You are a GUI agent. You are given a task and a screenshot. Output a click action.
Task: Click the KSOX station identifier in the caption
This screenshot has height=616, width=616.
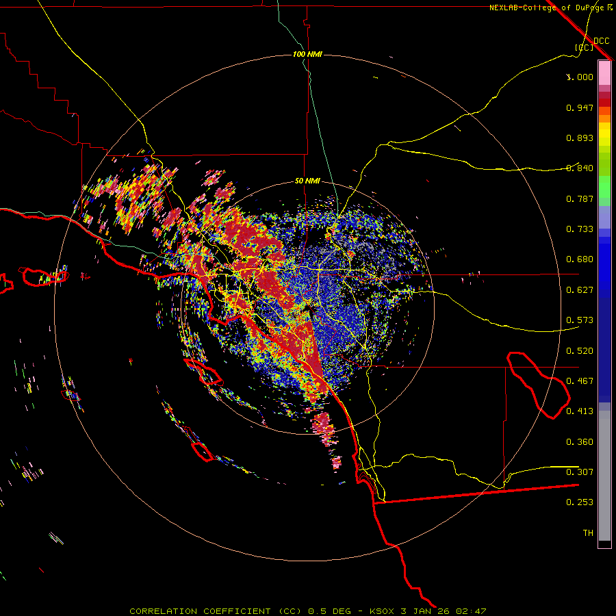[382, 611]
